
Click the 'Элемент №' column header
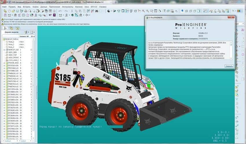coord(24,37)
